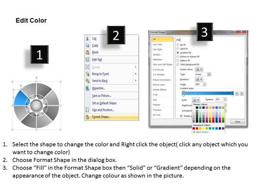Expand the Type Linear dropdown
This screenshot has height=194, width=259.
(x=203, y=74)
